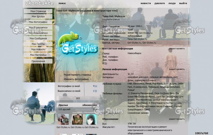Open the third friend's dark-haired avatar

tap(91, 119)
